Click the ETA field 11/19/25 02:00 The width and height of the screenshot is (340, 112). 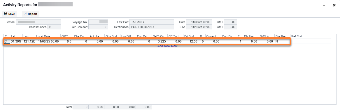pos(199,27)
